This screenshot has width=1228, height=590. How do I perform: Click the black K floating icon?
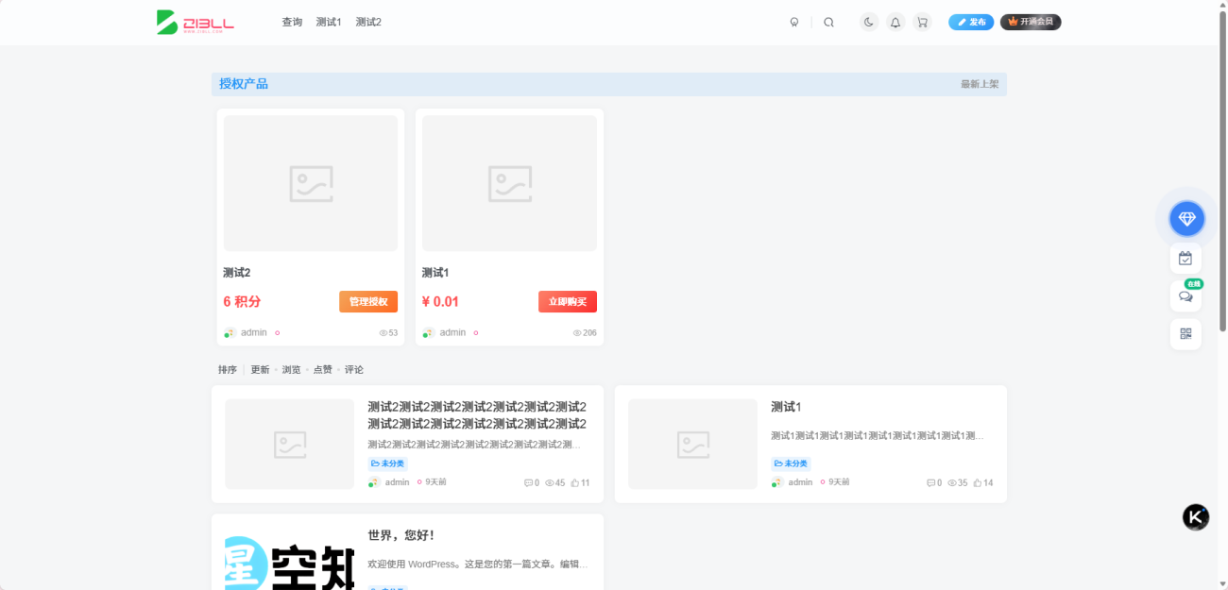tap(1196, 517)
